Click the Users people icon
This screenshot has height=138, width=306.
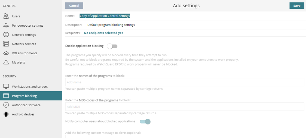(x=6, y=16)
